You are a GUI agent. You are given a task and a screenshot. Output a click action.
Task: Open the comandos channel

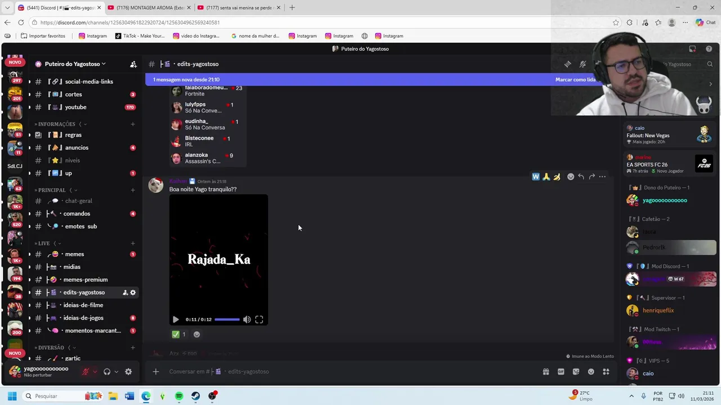(85, 214)
